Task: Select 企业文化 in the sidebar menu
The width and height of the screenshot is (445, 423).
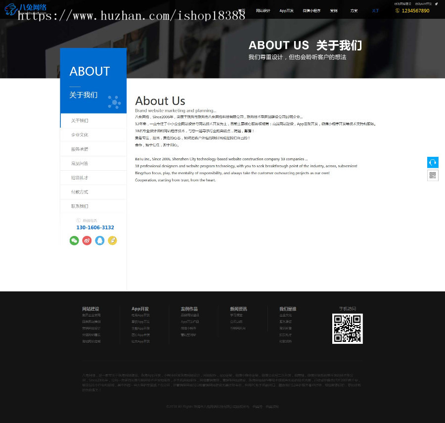Action: pos(93,135)
